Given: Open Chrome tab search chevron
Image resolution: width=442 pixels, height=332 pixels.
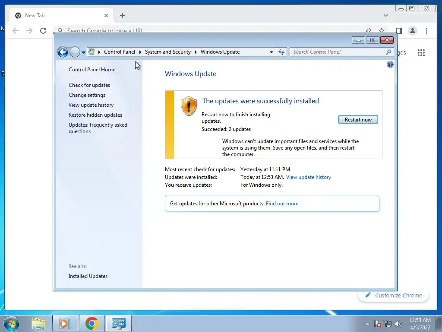Looking at the screenshot, I should point(386,16).
